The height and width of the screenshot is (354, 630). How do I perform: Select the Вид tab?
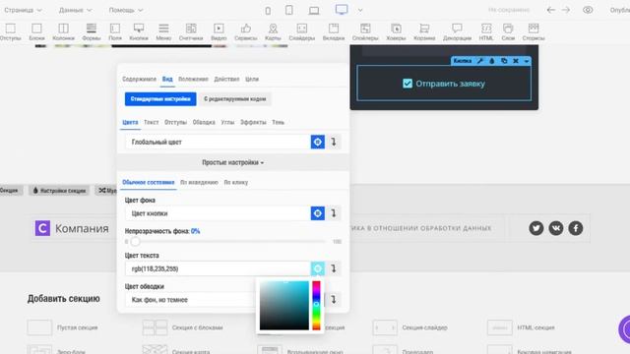coord(167,79)
